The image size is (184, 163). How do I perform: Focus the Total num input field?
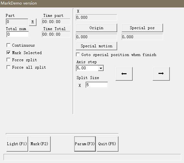(x=18, y=34)
